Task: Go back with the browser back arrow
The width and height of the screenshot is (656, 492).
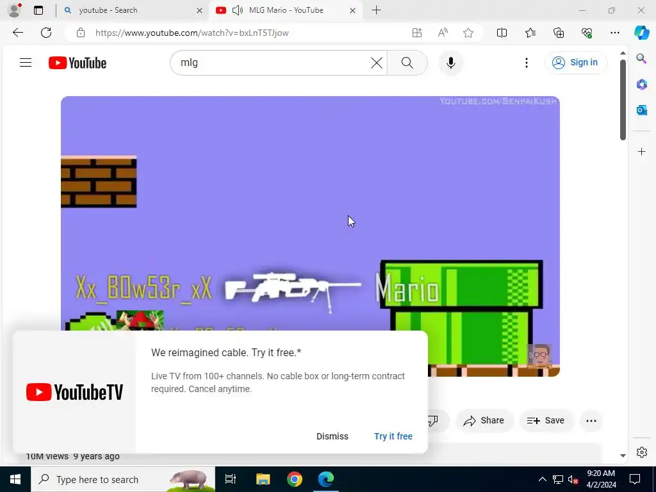Action: 17,33
